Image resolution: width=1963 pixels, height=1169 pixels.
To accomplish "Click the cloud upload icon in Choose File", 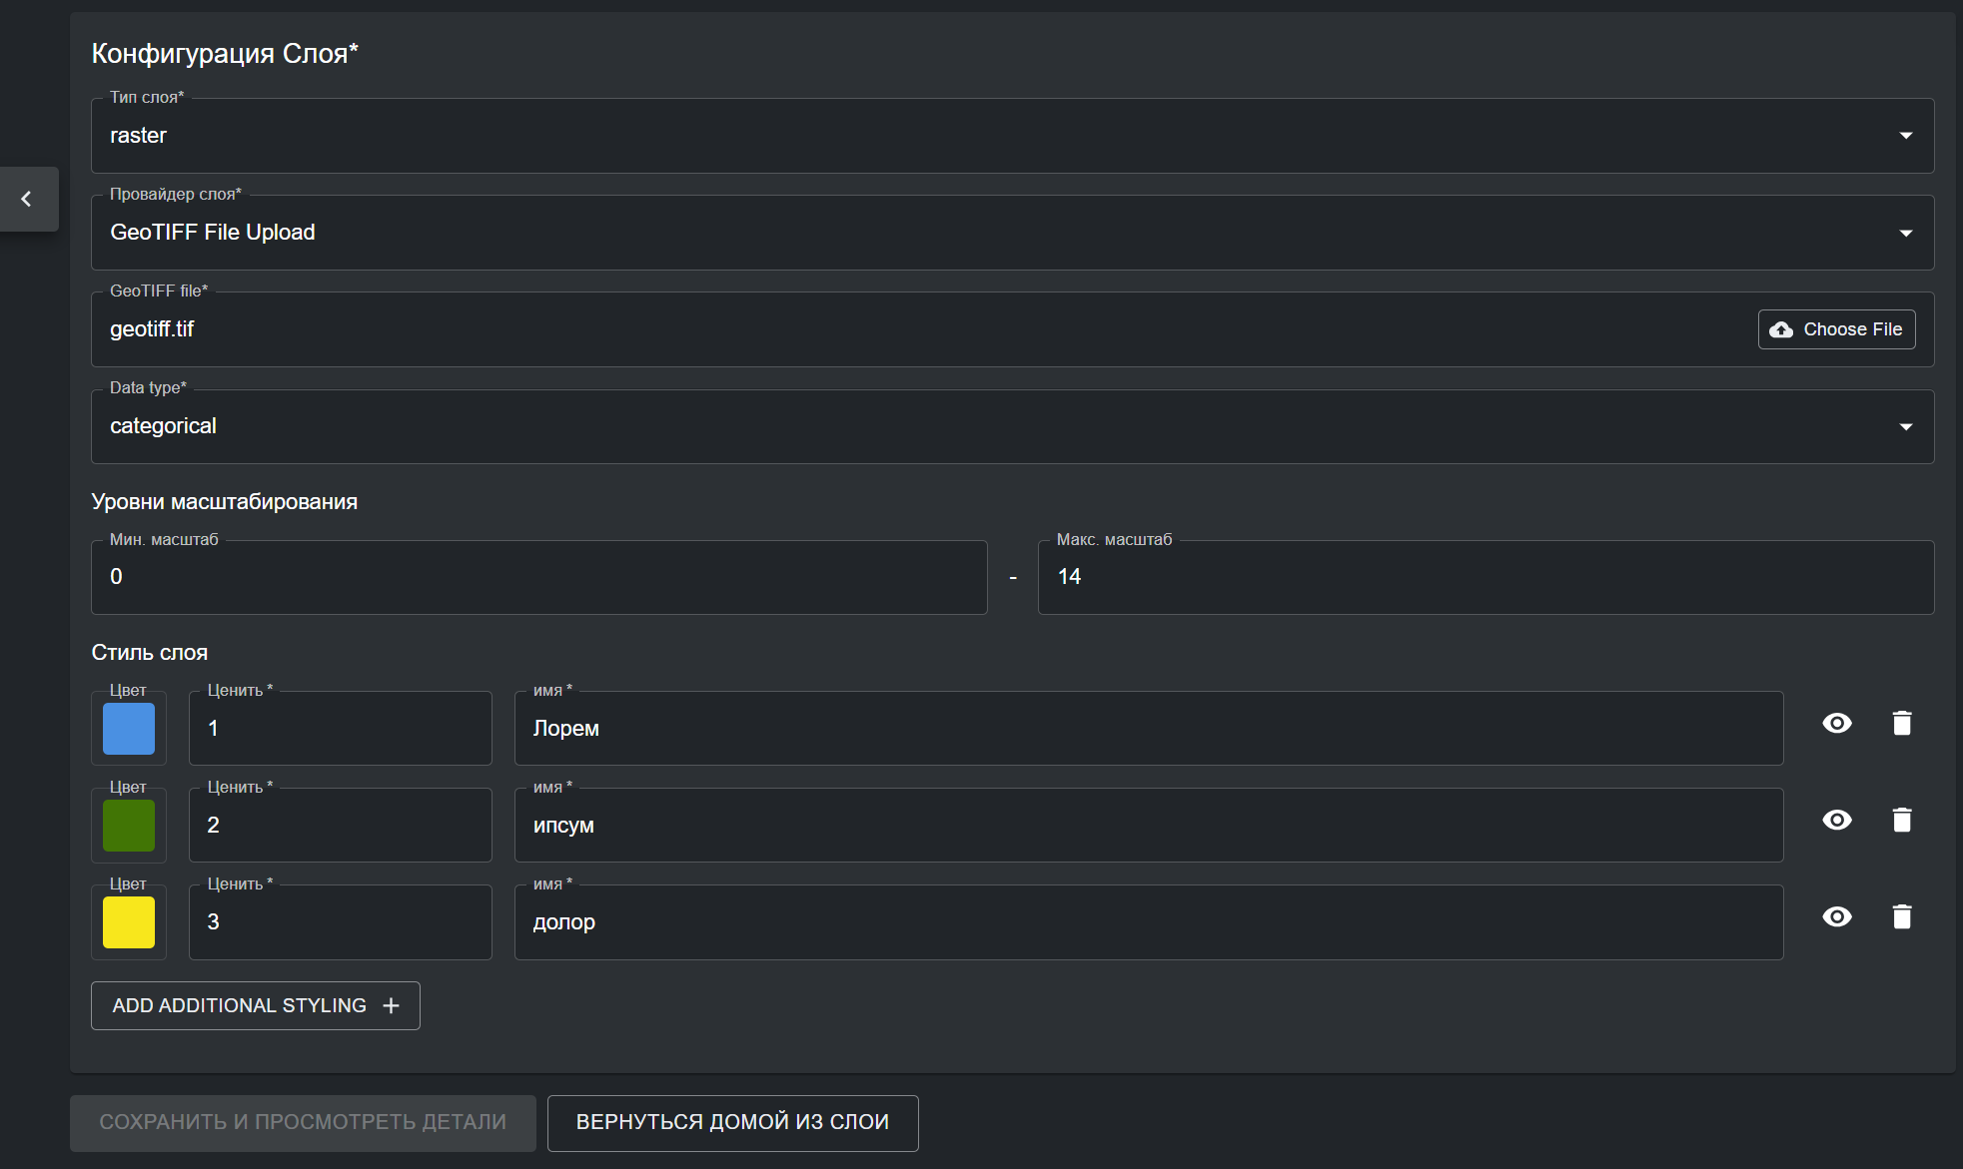I will (x=1781, y=329).
